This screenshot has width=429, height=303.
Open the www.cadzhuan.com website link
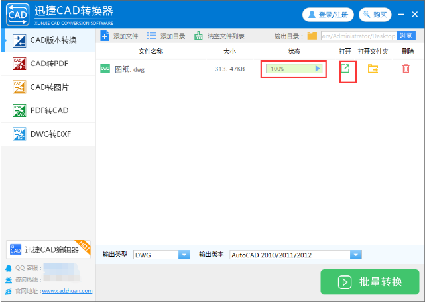(67, 291)
